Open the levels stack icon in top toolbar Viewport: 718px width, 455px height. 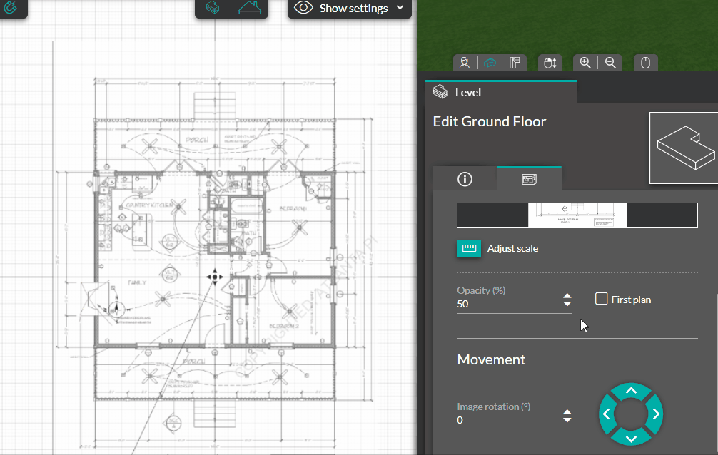(x=213, y=8)
